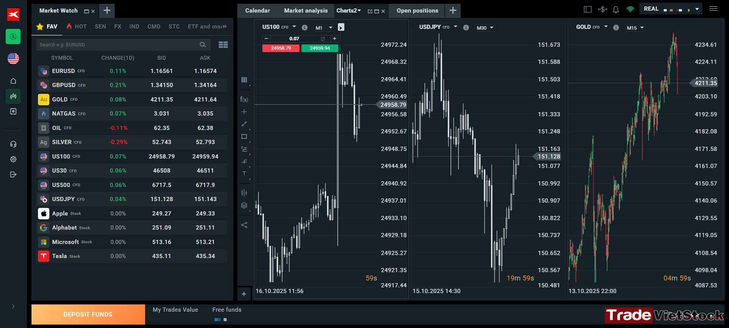Click the logout icon in sidebar
This screenshot has width=729, height=328.
[13, 174]
